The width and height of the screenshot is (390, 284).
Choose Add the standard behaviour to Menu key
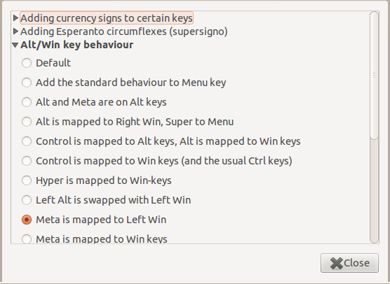coord(27,83)
